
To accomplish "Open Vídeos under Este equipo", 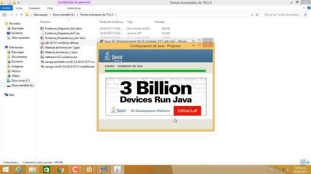I will (x=16, y=76).
